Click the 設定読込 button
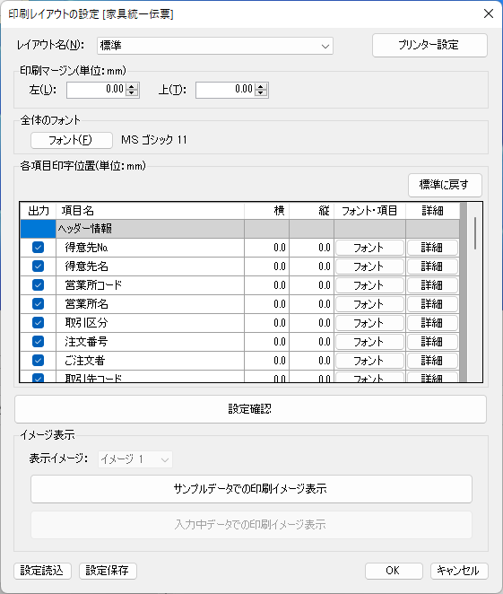 tap(42, 571)
